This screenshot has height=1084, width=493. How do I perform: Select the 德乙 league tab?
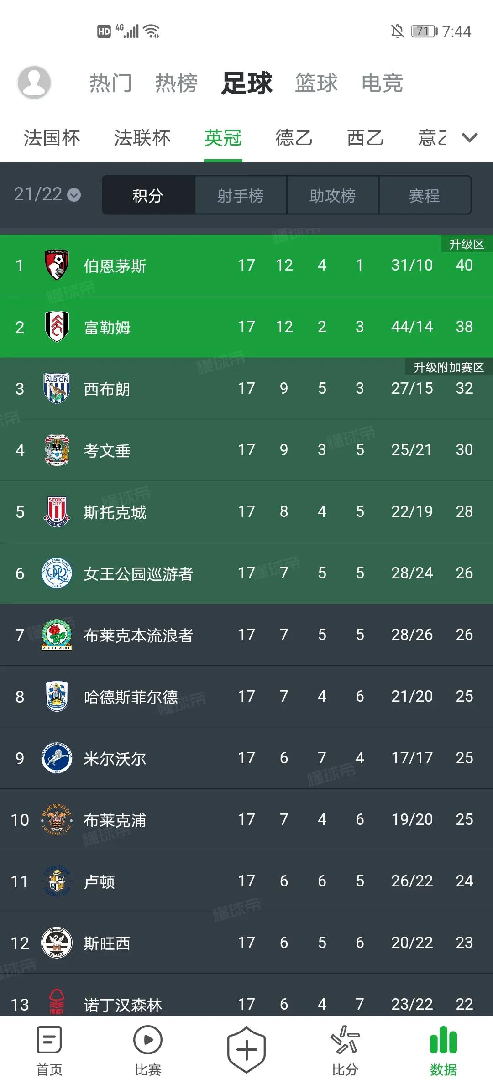294,138
